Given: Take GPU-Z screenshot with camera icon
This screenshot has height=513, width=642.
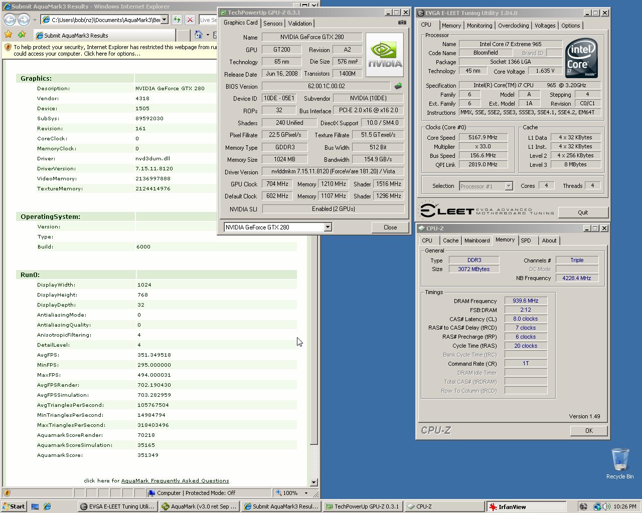Looking at the screenshot, I should (x=402, y=23).
